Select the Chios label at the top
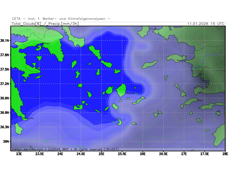This screenshot has height=177, width=236. [x=153, y=29]
